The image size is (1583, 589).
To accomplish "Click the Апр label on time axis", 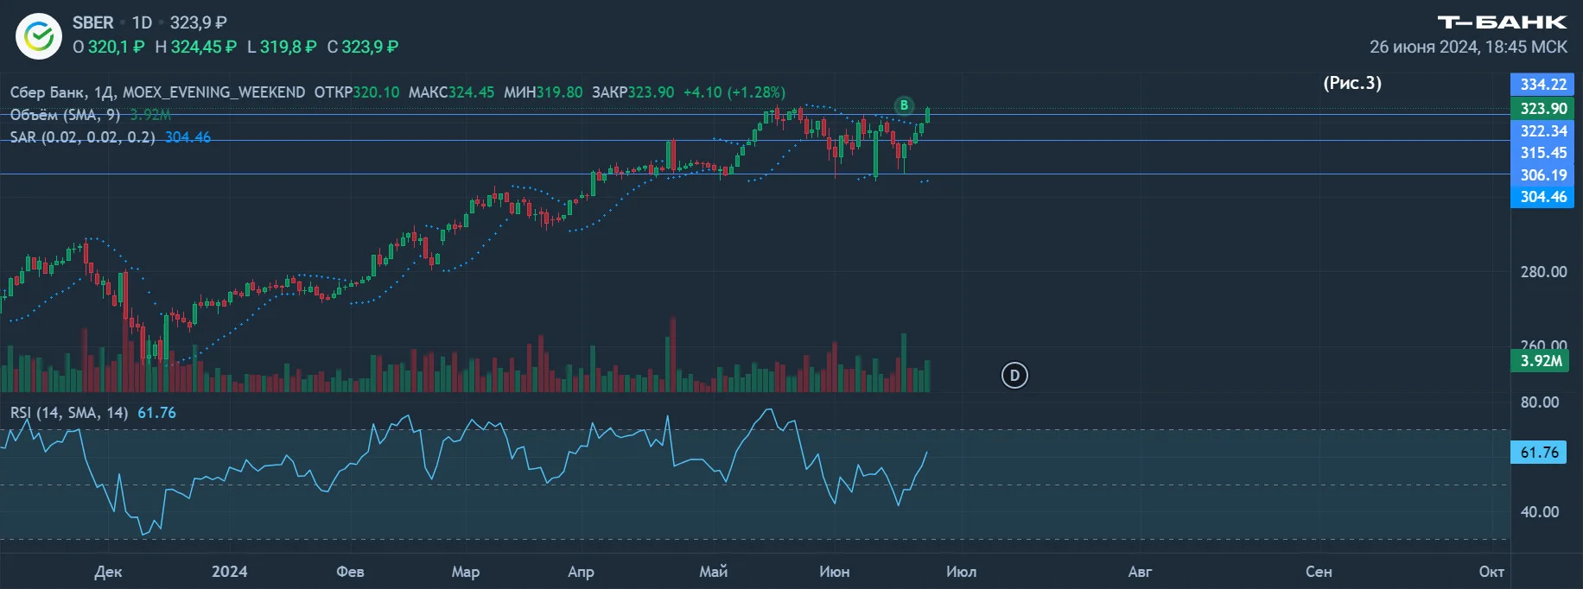I will pyautogui.click(x=581, y=572).
